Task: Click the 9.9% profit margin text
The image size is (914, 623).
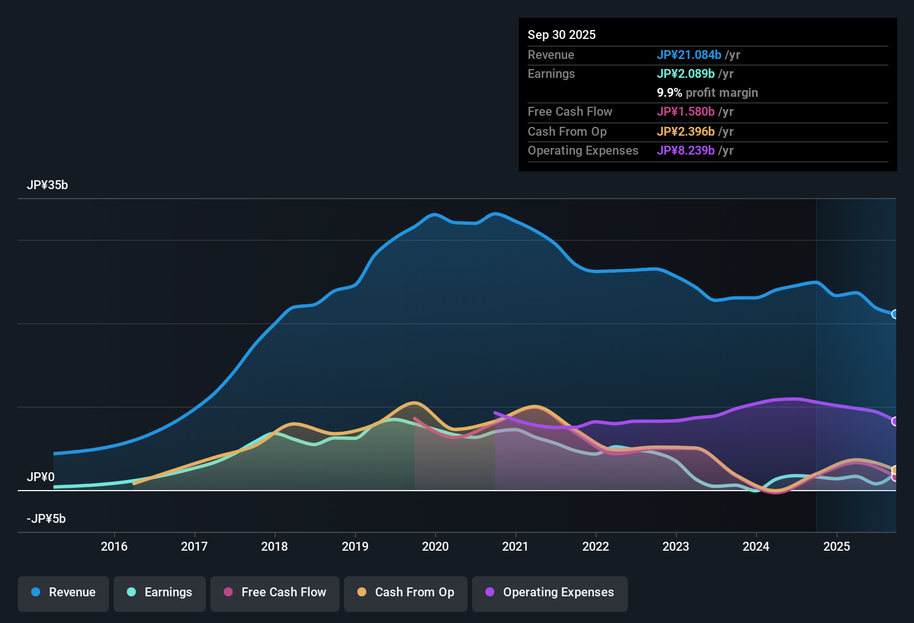Action: [707, 92]
